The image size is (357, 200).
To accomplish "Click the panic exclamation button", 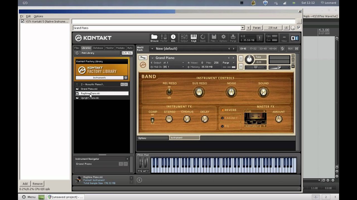I will click(259, 38).
